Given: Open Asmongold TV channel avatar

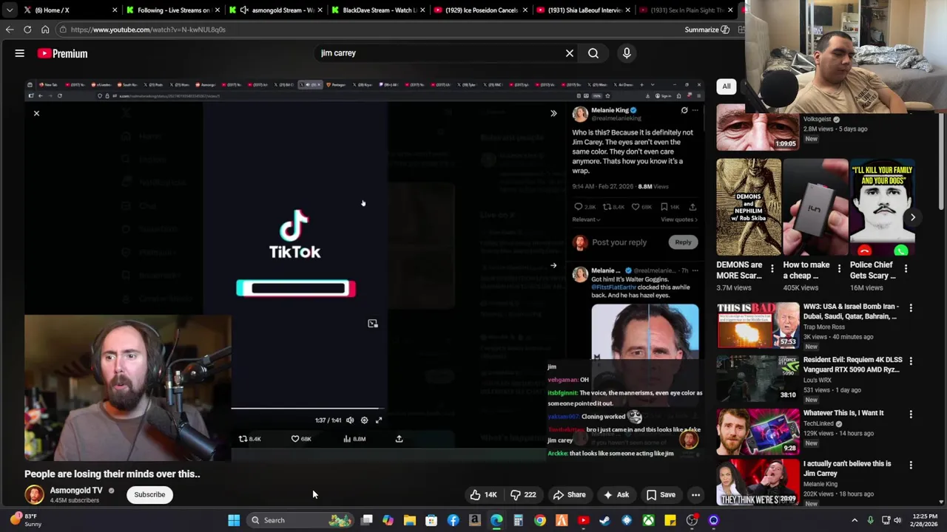Looking at the screenshot, I should [x=34, y=494].
